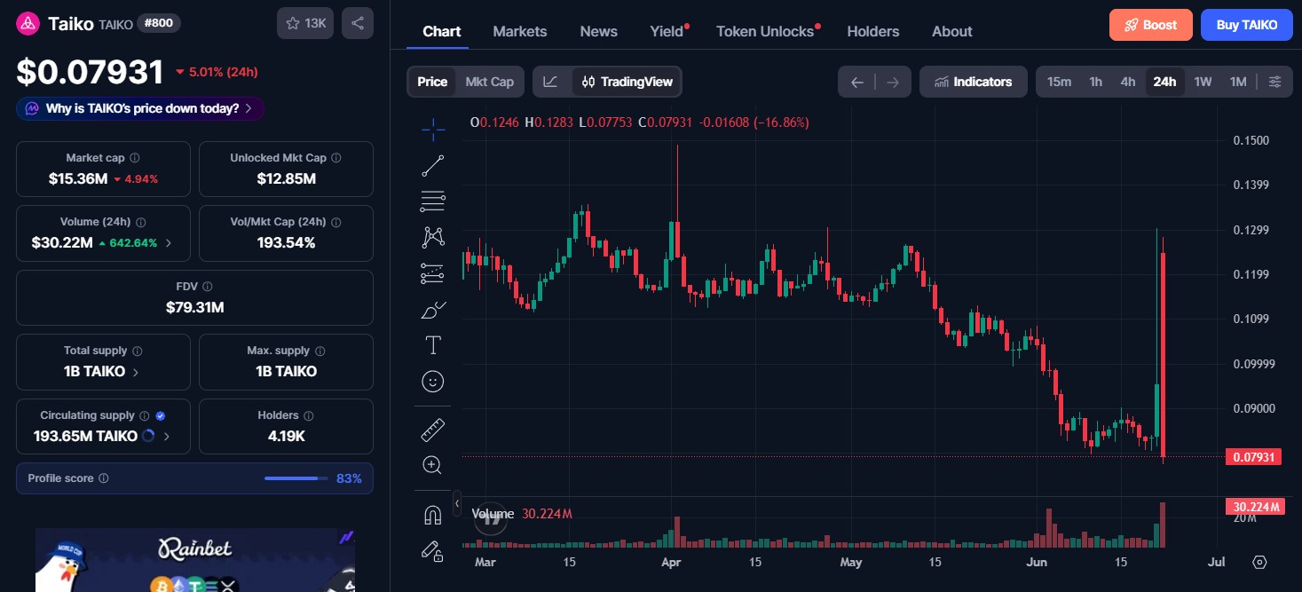Show Max. supply info icon
Screen dimensions: 1302x592
point(320,351)
